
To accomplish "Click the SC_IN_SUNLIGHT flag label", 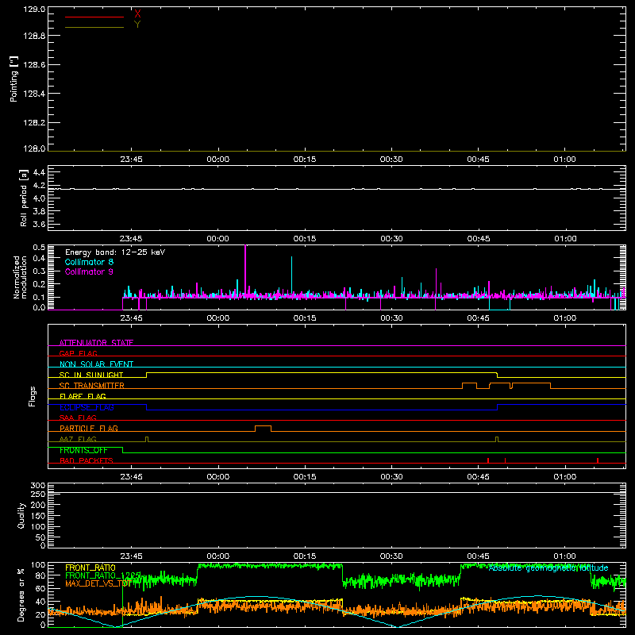I will click(x=91, y=375).
